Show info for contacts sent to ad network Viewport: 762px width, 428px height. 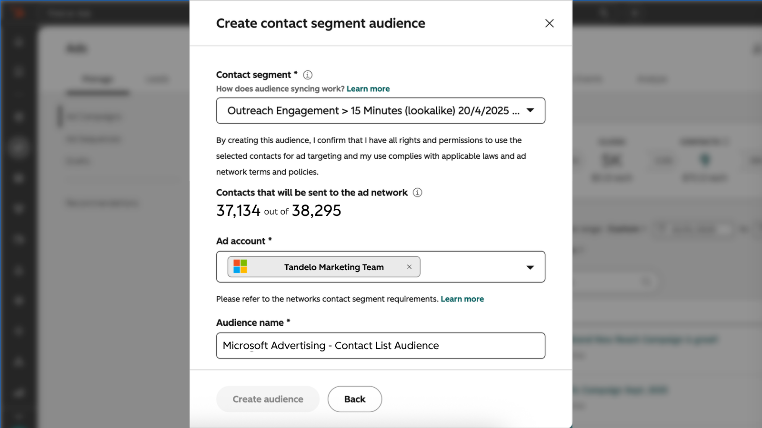point(417,193)
